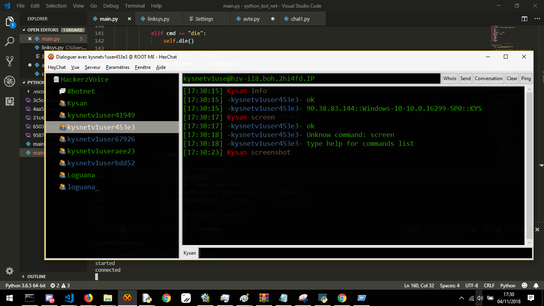Open Manage gear icon in activity bar
Image resolution: width=544 pixels, height=306 pixels.
10,271
